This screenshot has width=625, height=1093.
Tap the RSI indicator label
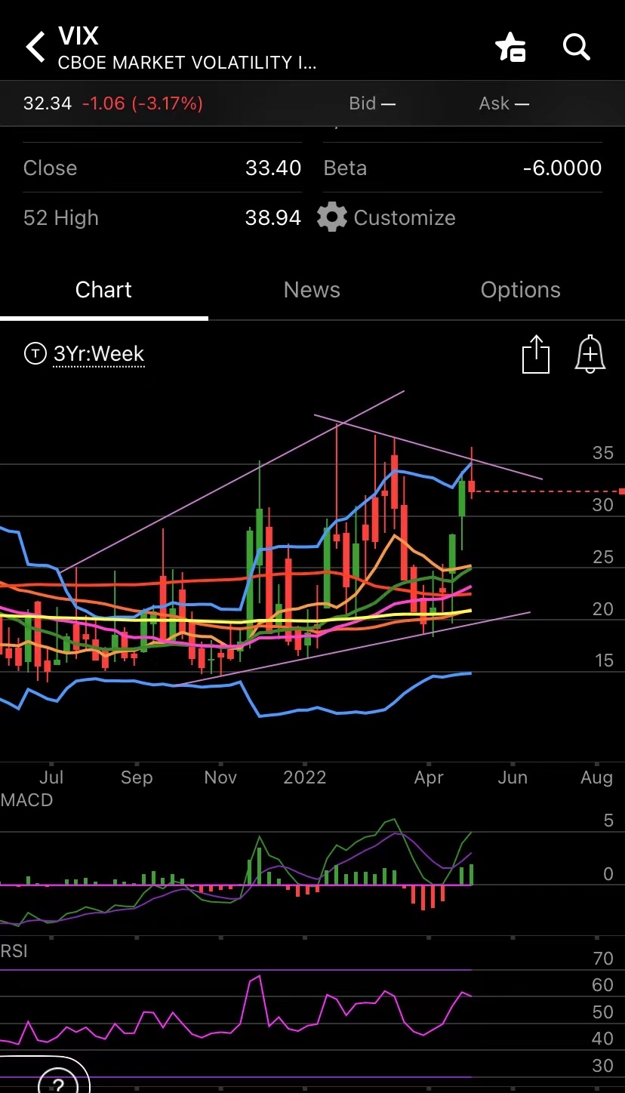14,951
